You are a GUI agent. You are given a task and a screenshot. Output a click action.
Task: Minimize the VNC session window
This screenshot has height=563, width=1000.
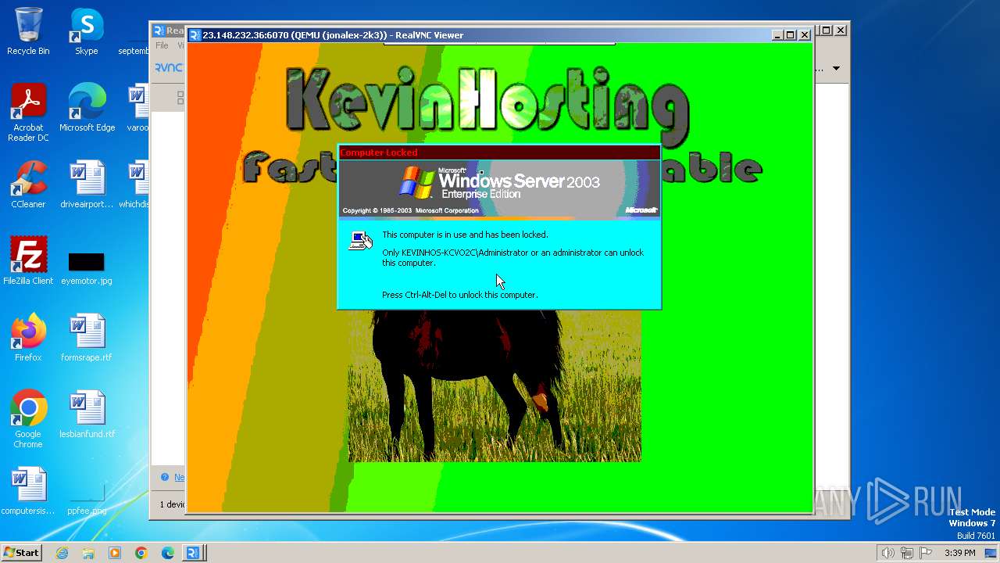click(x=777, y=35)
